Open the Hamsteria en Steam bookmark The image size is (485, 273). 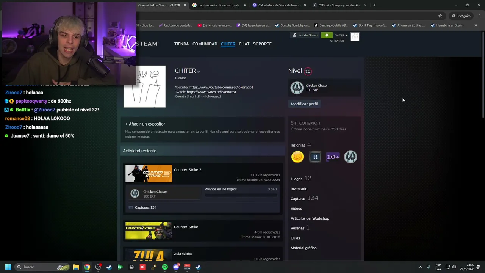[447, 25]
